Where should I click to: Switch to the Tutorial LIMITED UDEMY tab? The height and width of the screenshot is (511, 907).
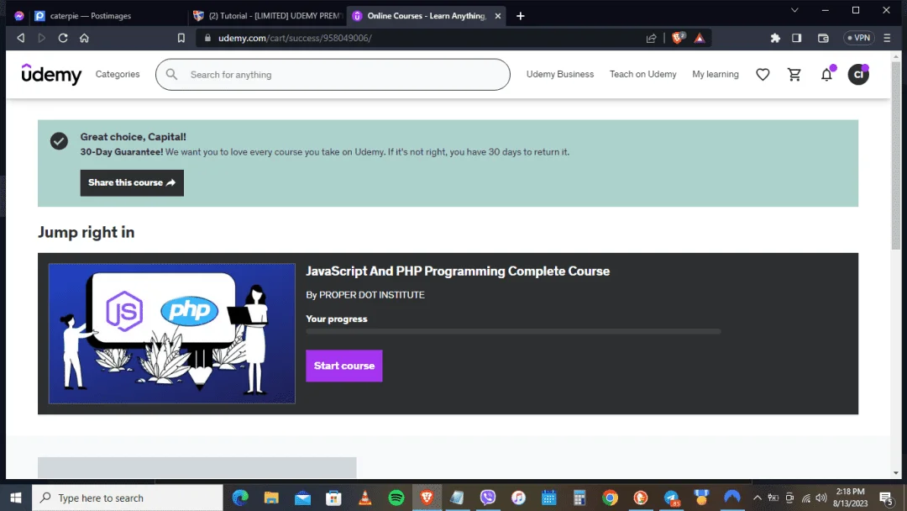[267, 16]
